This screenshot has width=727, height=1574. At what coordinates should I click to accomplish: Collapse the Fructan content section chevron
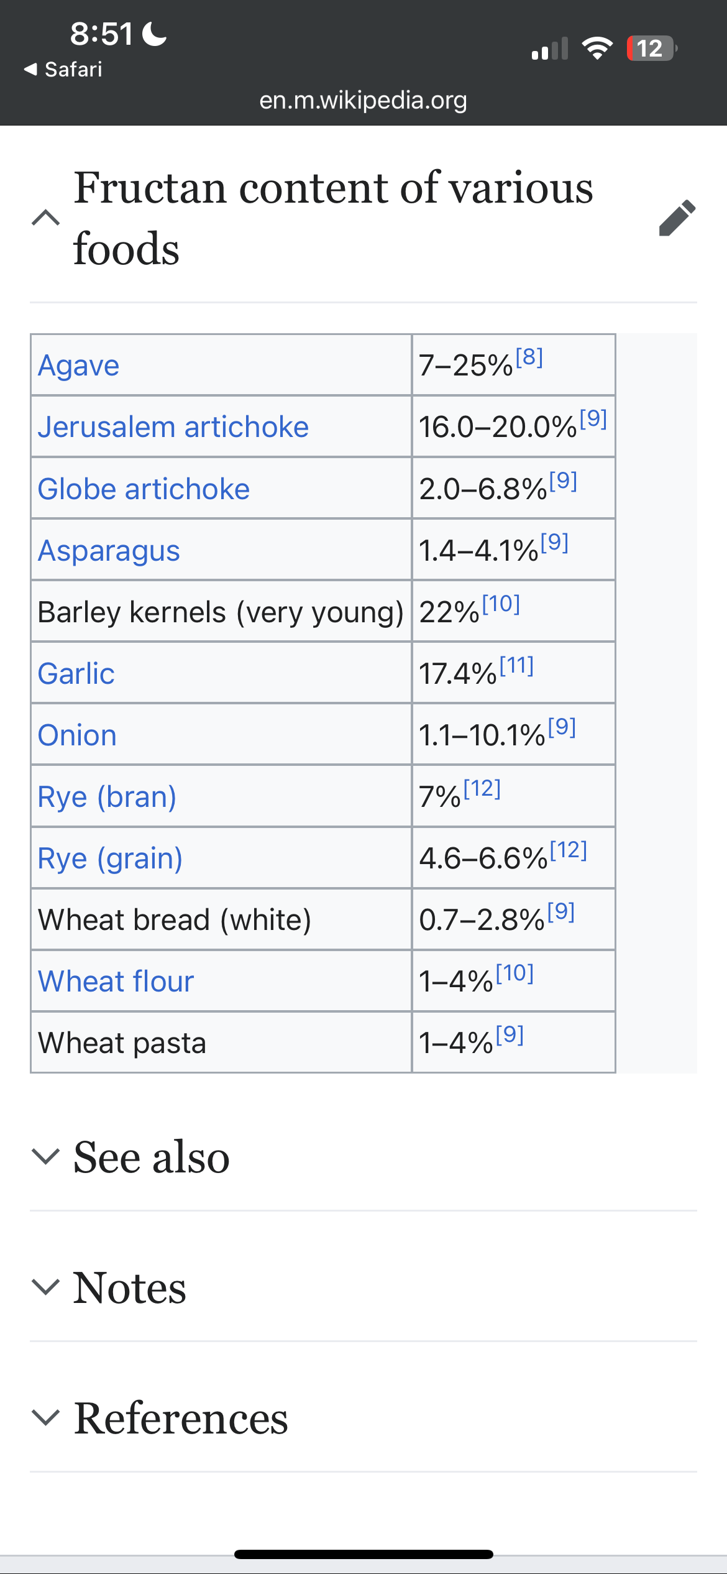[x=45, y=218]
